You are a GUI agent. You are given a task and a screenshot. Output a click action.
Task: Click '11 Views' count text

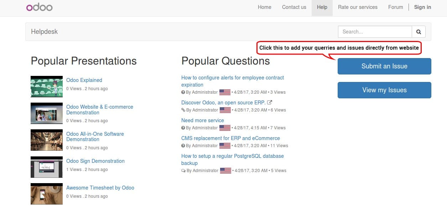pos(279,146)
